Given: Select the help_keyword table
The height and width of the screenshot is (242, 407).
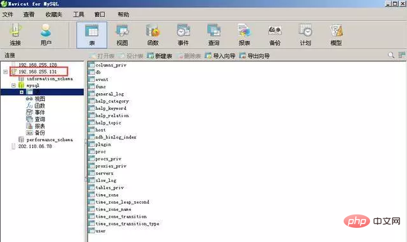Looking at the screenshot, I should click(111, 108).
